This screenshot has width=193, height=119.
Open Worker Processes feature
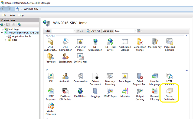[51, 109]
